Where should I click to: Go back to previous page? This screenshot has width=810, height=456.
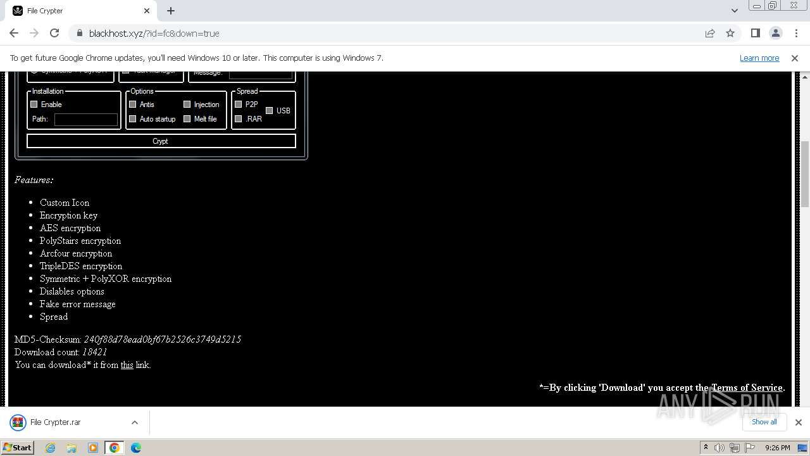click(x=14, y=33)
